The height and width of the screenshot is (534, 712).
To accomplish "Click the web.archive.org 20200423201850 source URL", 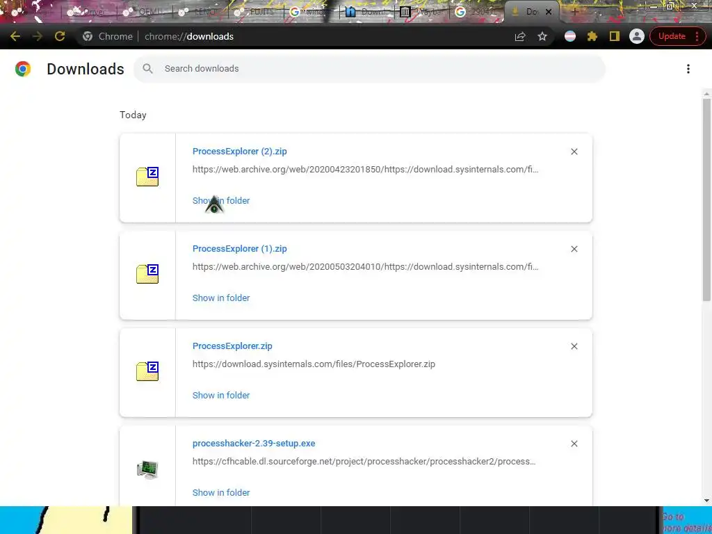I will 365,170.
